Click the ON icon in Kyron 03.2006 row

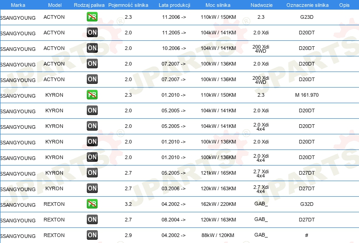tap(92, 188)
